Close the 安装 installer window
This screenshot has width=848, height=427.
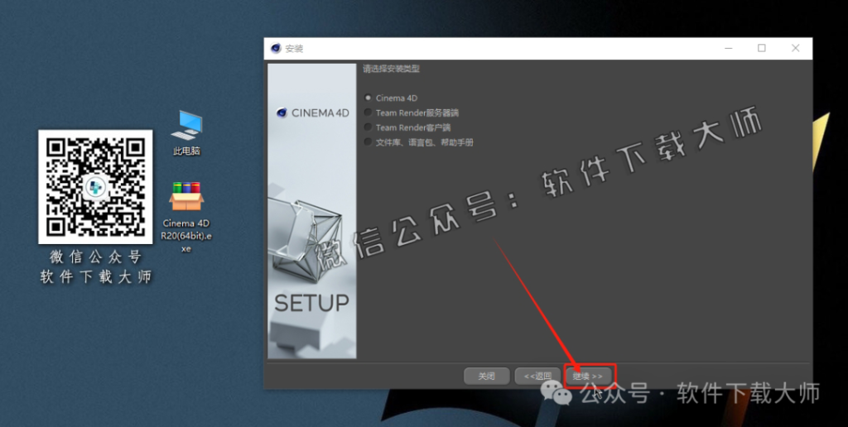tap(796, 48)
